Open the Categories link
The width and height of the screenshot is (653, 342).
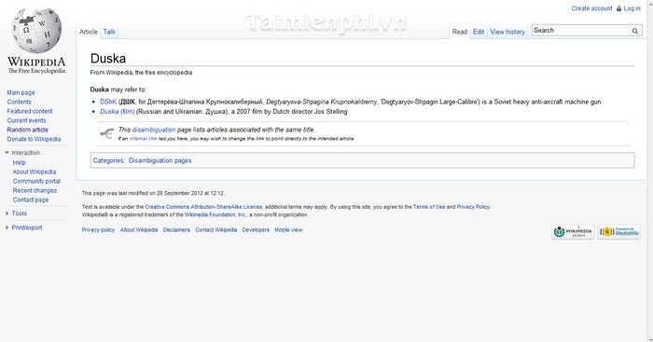[108, 160]
